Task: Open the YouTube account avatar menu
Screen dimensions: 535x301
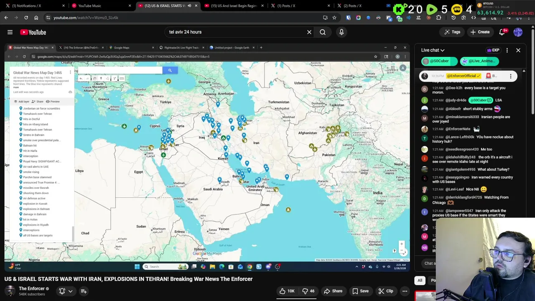Action: [x=518, y=32]
